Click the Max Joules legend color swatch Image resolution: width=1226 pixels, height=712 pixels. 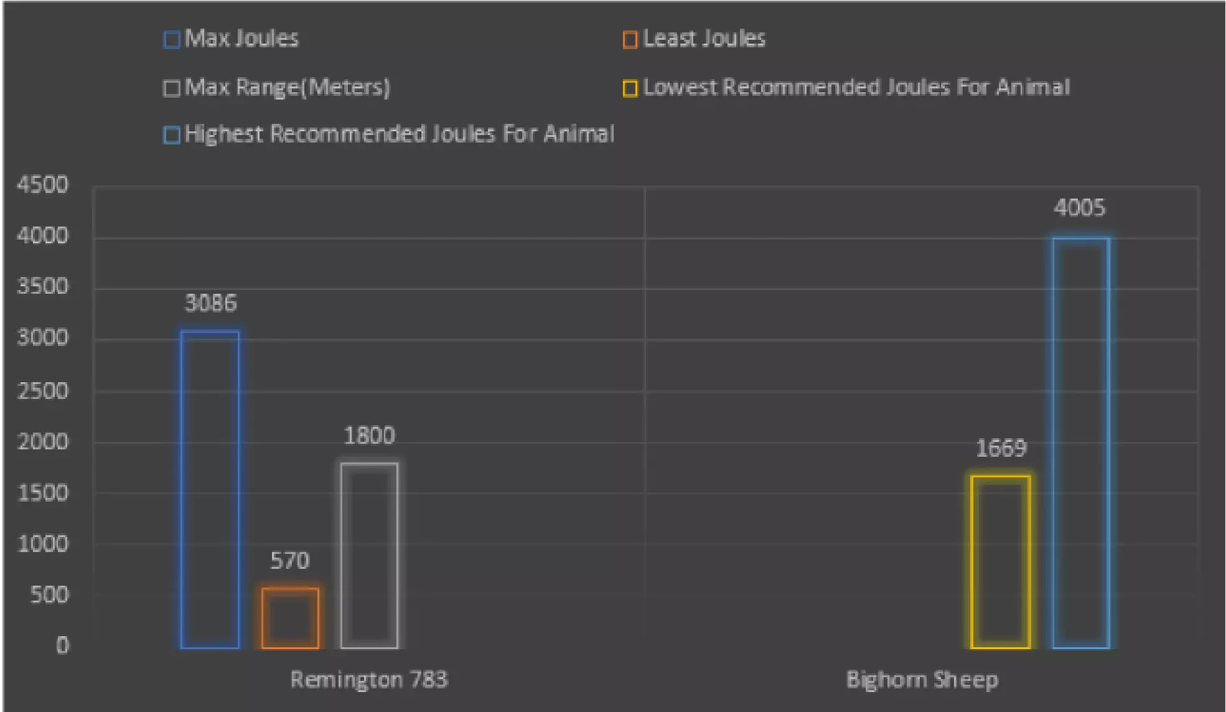pos(171,40)
